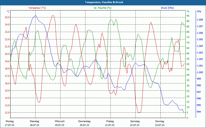Select the green "rel. Feuchte [%]" legend label
206x128 pixels.
(x=102, y=8)
